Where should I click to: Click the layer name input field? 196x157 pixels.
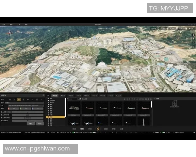(x=24, y=103)
